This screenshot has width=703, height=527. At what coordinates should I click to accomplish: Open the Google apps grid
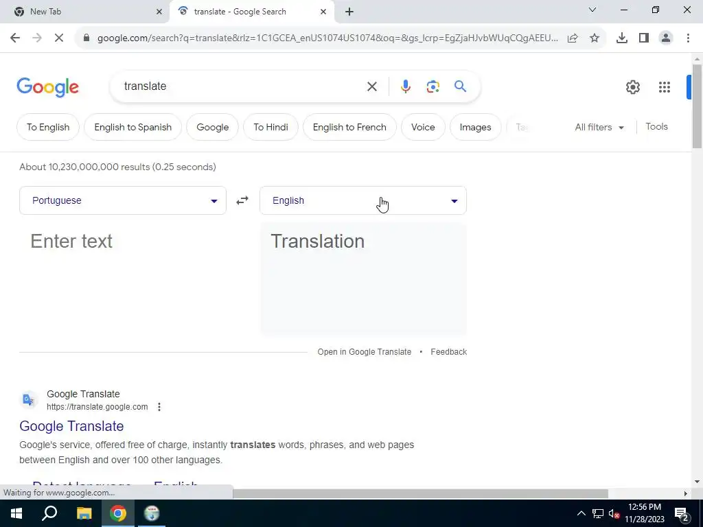[x=665, y=87]
